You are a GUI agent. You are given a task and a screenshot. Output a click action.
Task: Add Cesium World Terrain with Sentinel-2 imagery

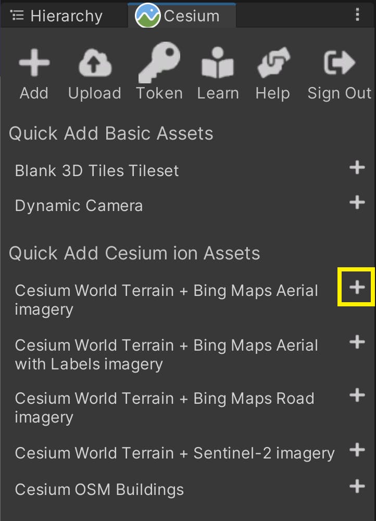357,450
